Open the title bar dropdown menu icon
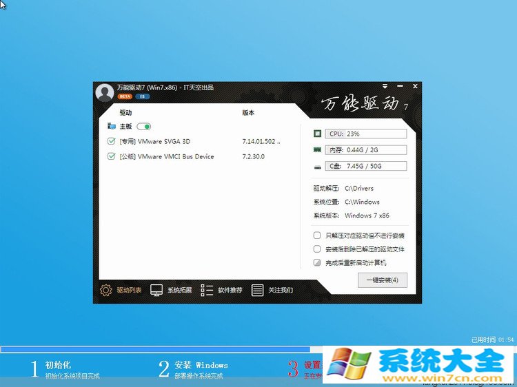This screenshot has width=517, height=387. [x=385, y=86]
